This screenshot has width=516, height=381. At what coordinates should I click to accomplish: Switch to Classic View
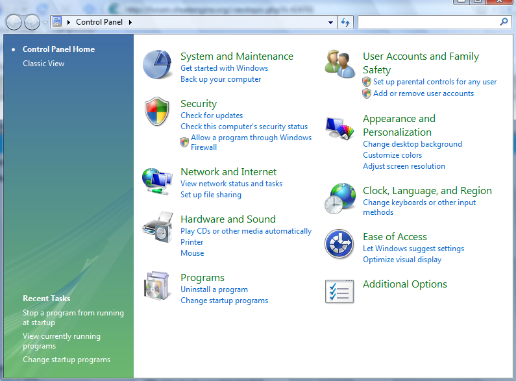click(x=43, y=64)
